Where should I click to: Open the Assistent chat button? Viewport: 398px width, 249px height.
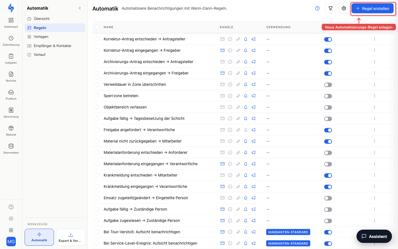(x=374, y=236)
